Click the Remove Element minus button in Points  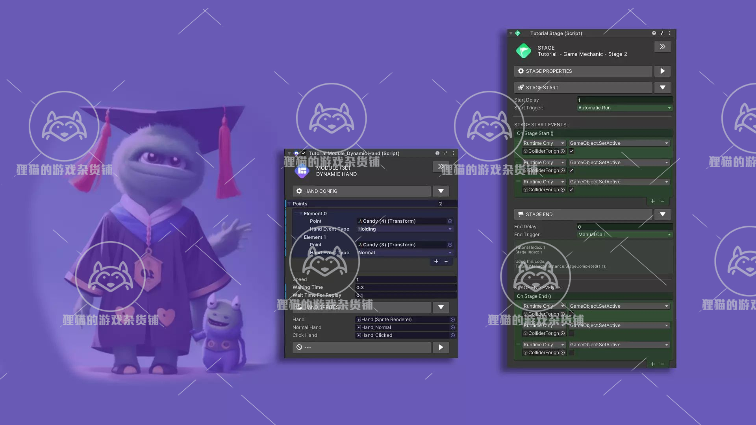(446, 261)
